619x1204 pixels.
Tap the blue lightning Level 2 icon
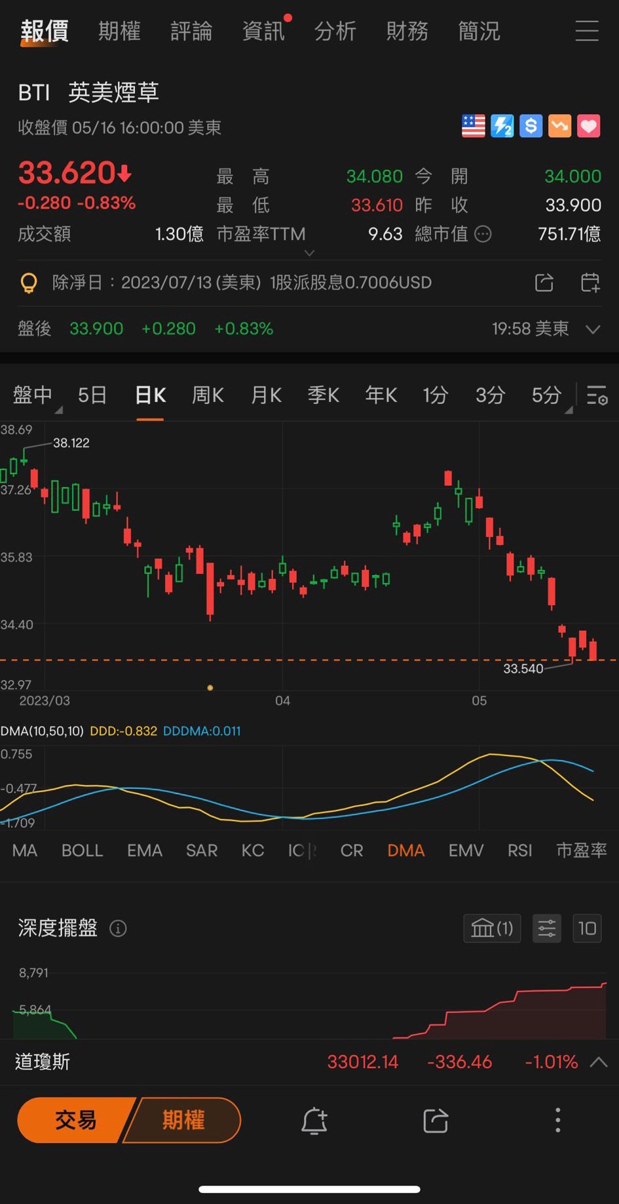tap(502, 126)
